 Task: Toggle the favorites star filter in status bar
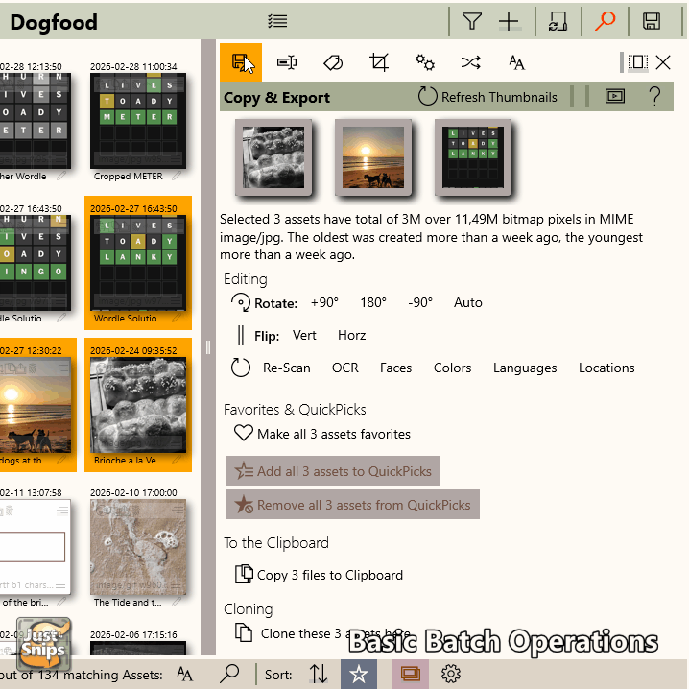point(358,674)
